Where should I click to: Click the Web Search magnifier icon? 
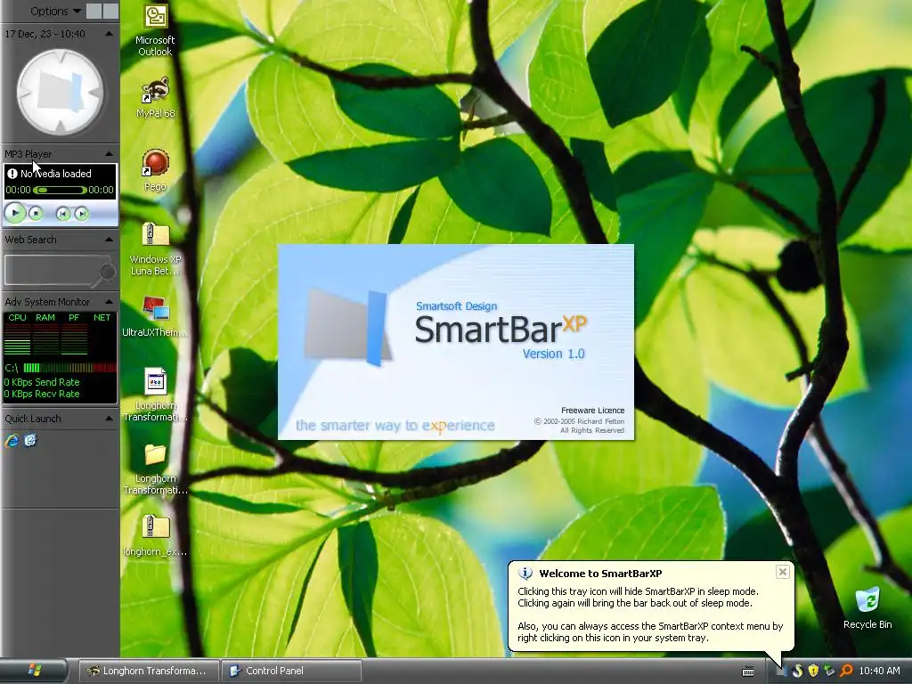click(x=107, y=273)
